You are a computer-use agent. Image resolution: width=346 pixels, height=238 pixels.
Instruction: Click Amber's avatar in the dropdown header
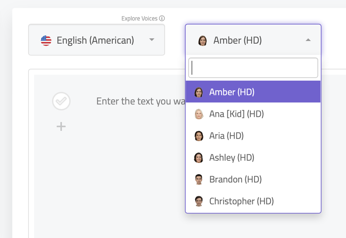203,41
